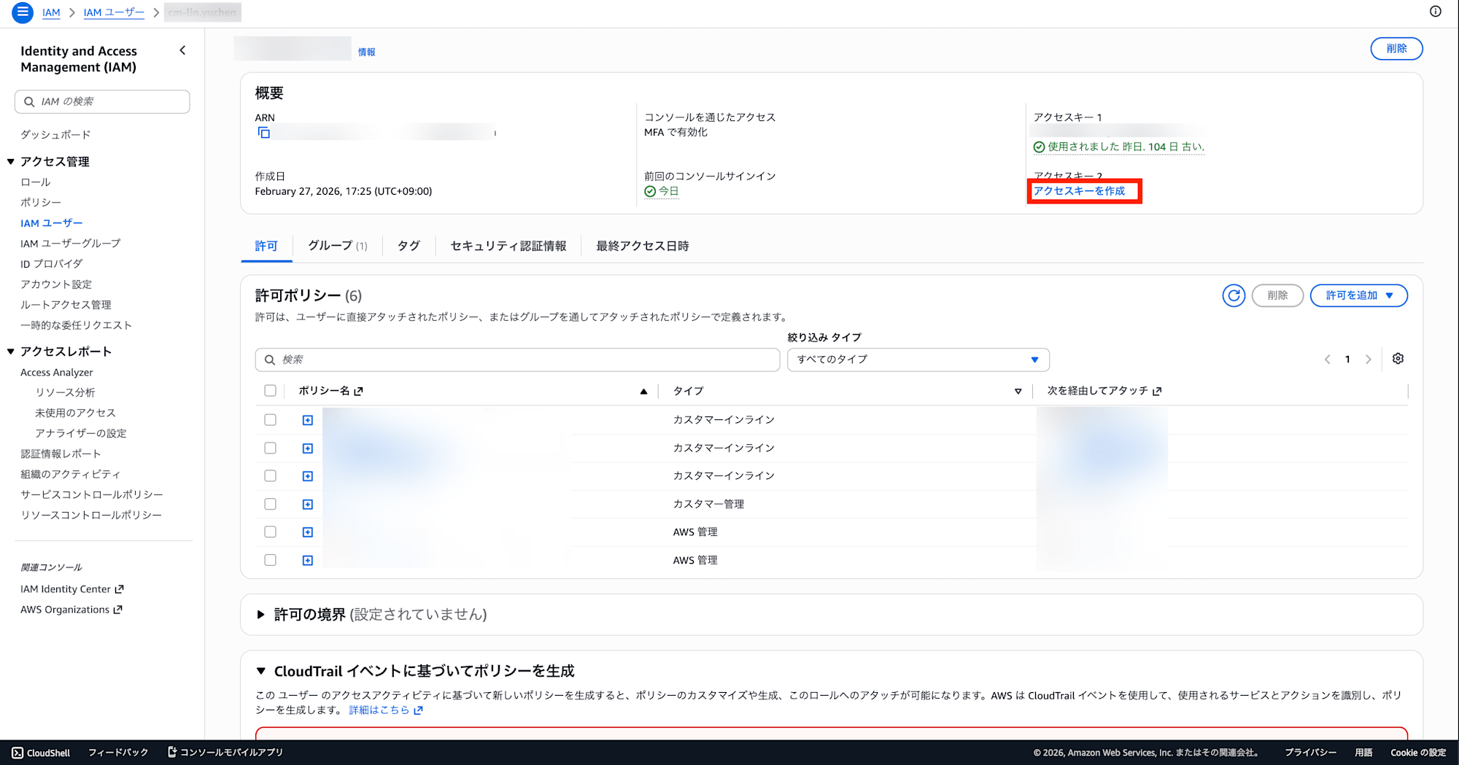Open CloudShell from the footer
Viewport: 1459px width, 765px height.
(x=42, y=753)
